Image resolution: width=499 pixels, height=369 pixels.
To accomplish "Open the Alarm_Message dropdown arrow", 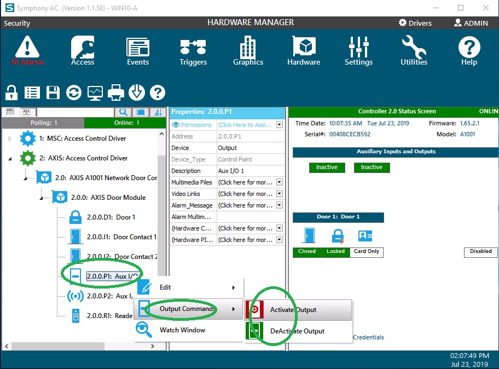I will pyautogui.click(x=280, y=205).
